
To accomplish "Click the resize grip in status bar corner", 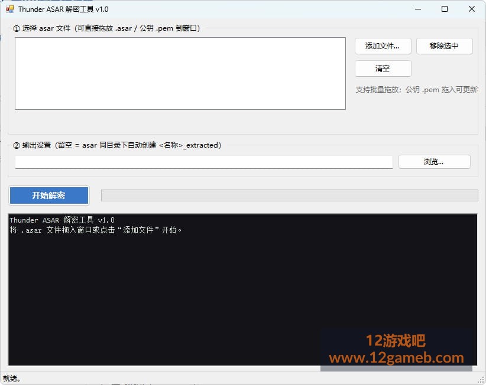I will click(481, 380).
